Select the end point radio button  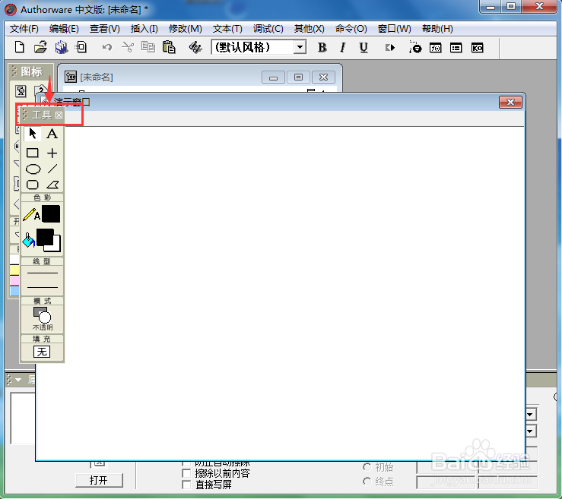tap(367, 482)
